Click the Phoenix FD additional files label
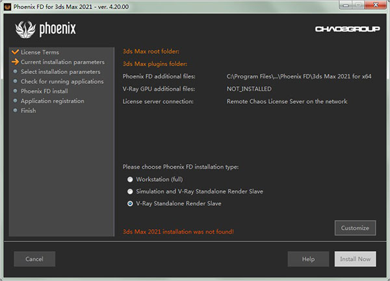Image resolution: width=390 pixels, height=281 pixels. pyautogui.click(x=159, y=77)
